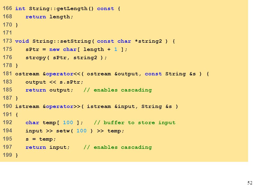The width and height of the screenshot is (255, 191).
Task: Select the line number 199
Action: [x=7, y=155]
